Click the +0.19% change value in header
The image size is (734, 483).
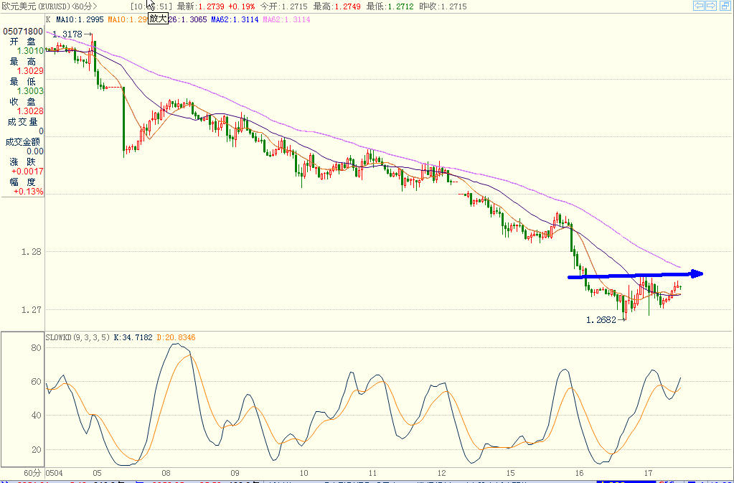point(242,6)
